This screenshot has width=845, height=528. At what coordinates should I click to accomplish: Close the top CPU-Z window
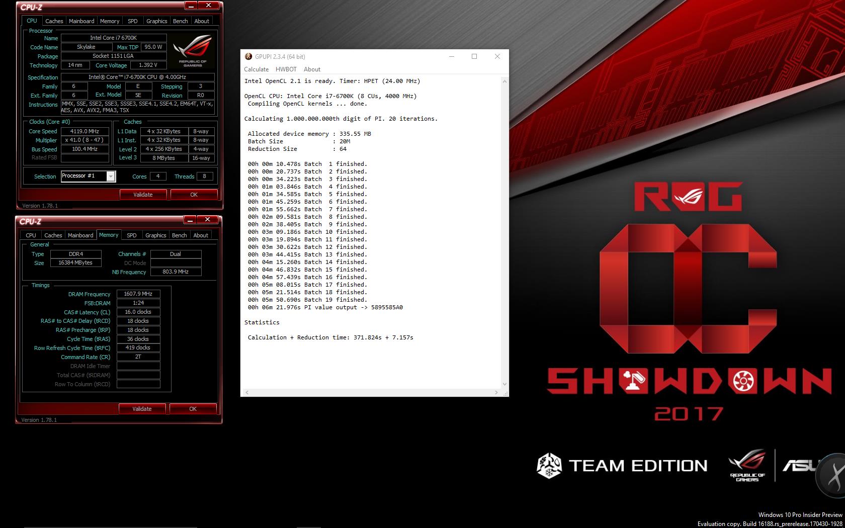coord(209,6)
